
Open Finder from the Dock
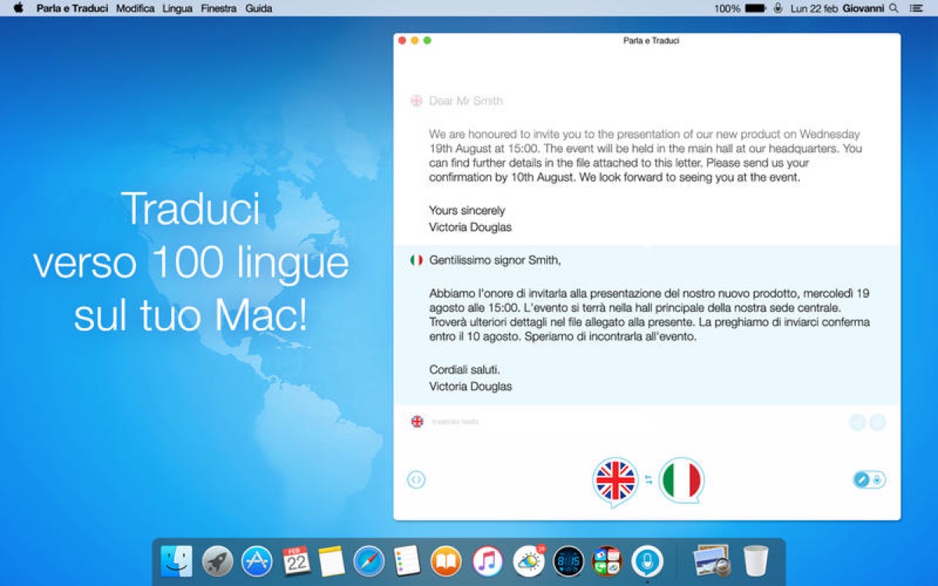(176, 561)
